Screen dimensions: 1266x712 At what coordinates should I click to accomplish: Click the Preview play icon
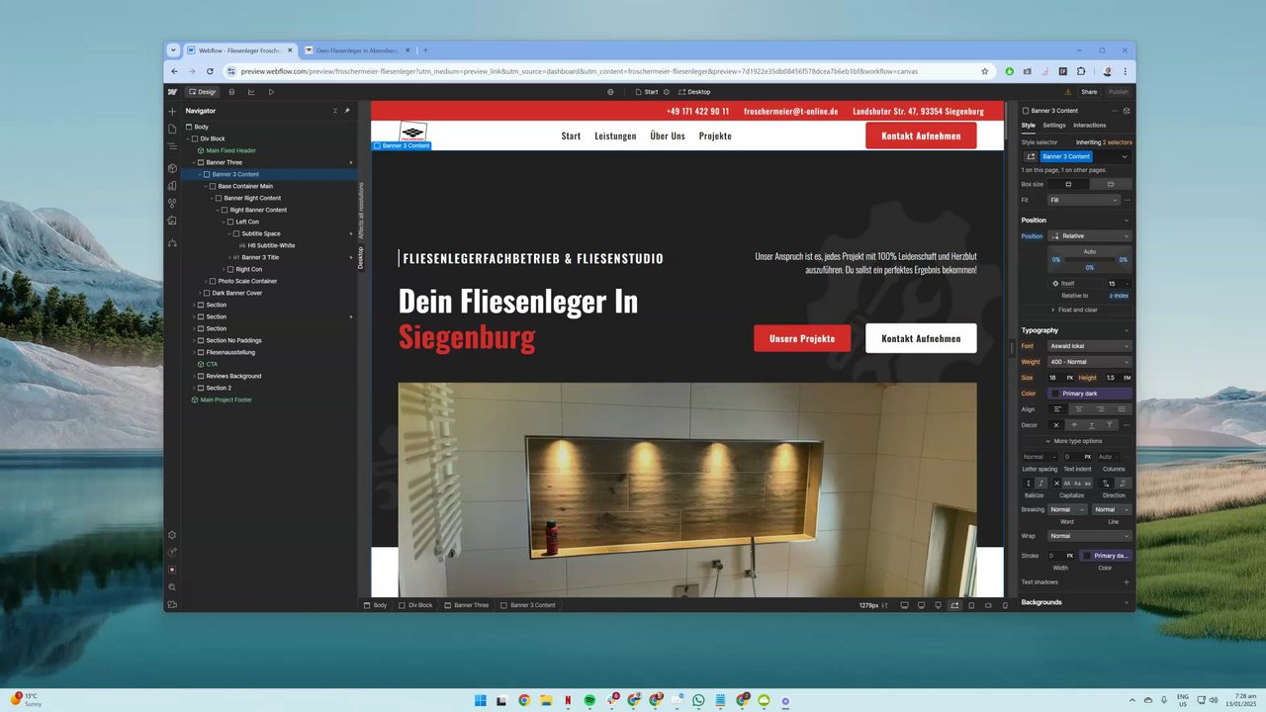click(271, 92)
